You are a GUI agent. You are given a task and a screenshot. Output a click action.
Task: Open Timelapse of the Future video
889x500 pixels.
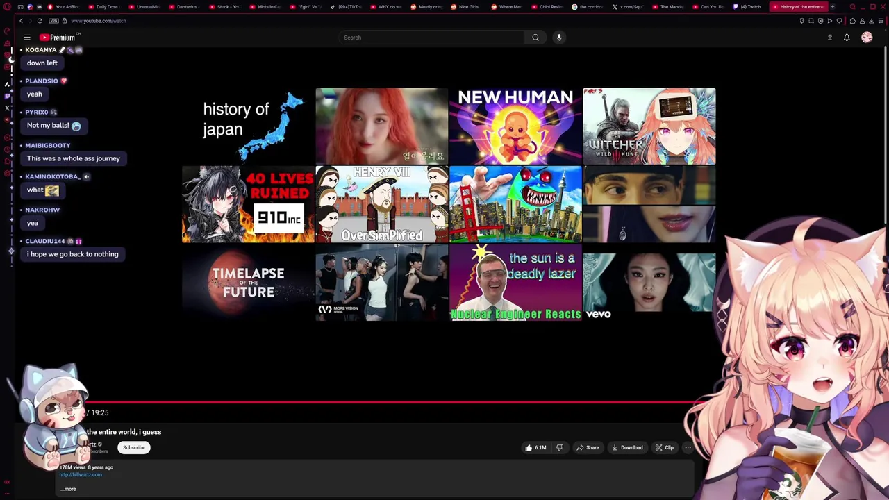(248, 283)
